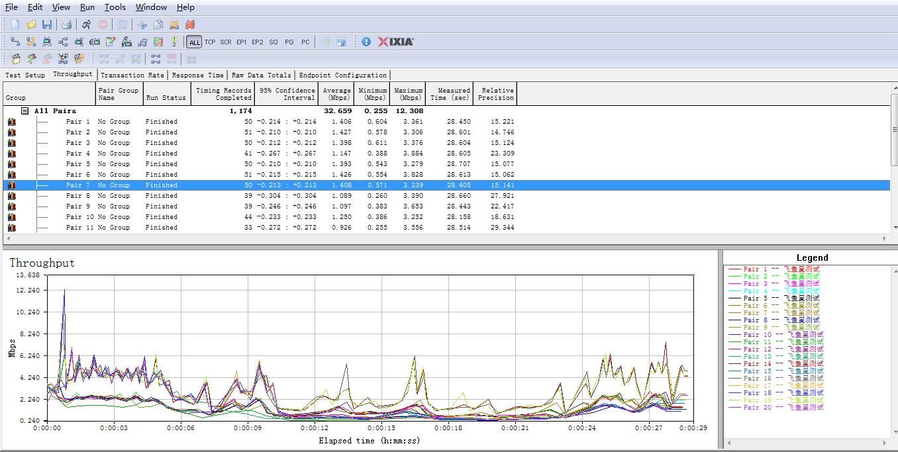Select the Pair 9 row

[x=446, y=206]
